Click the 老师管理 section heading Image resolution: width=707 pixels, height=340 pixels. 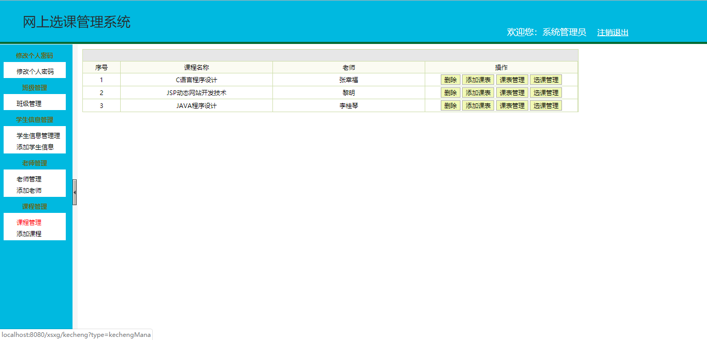pos(35,163)
